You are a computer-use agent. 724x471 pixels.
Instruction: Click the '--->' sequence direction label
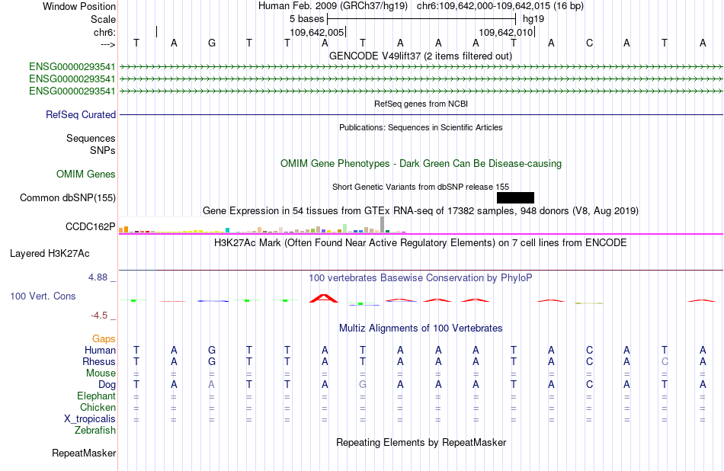point(108,44)
